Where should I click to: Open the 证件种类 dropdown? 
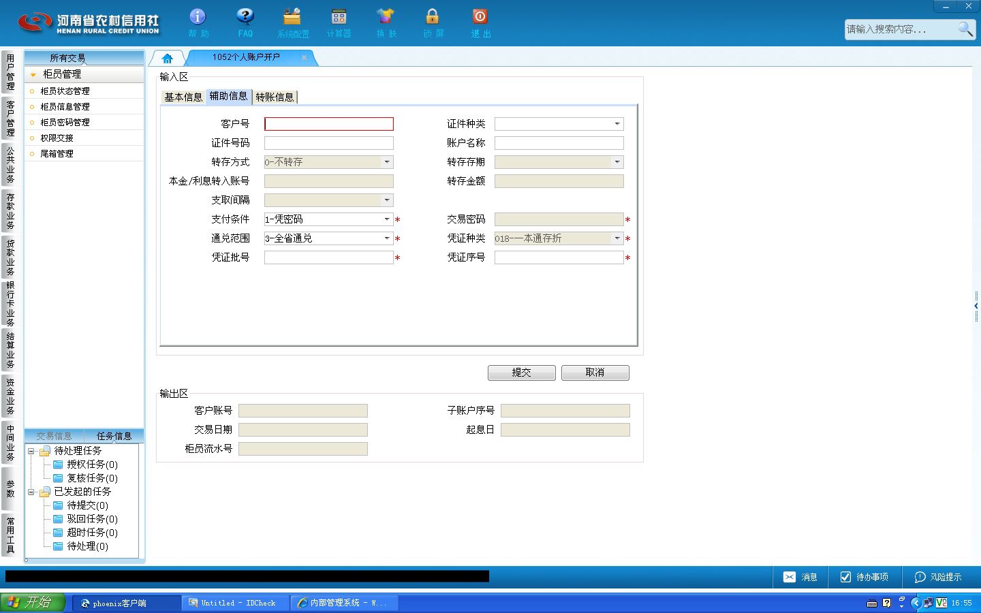coord(617,124)
